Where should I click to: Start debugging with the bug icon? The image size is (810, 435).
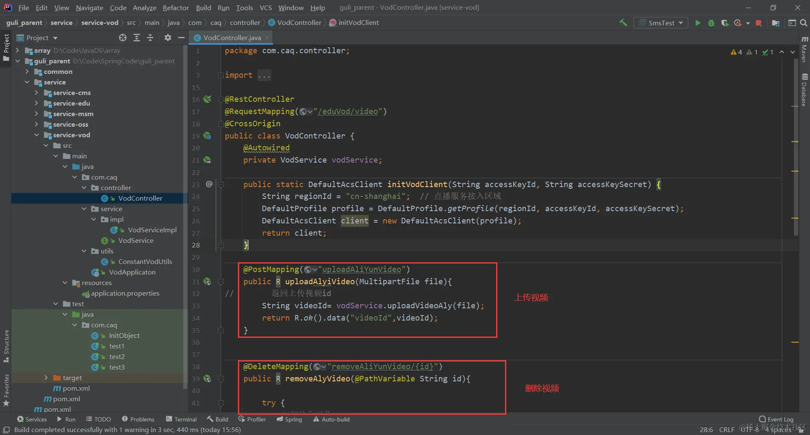711,23
